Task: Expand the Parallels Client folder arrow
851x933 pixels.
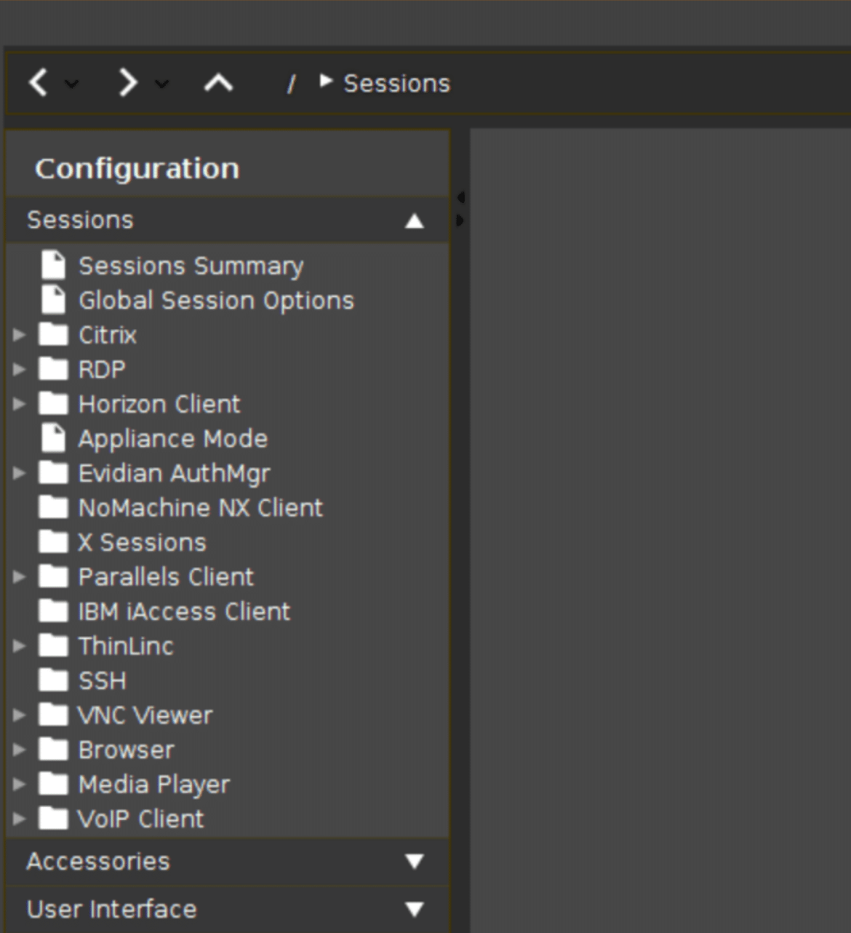Action: pos(20,577)
